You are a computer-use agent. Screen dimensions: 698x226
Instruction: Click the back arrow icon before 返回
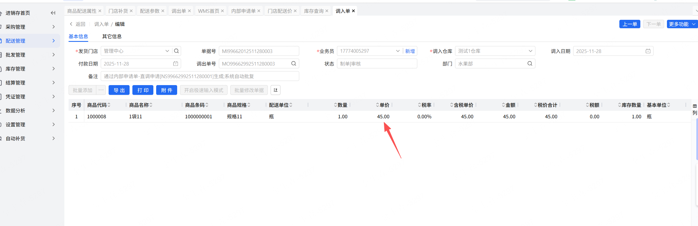71,24
